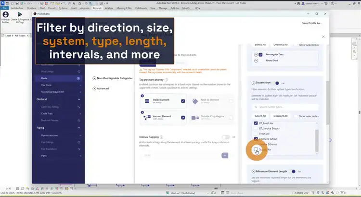361x197 pixels.
Task: Collapse the Piping category group
Action: tap(79, 128)
